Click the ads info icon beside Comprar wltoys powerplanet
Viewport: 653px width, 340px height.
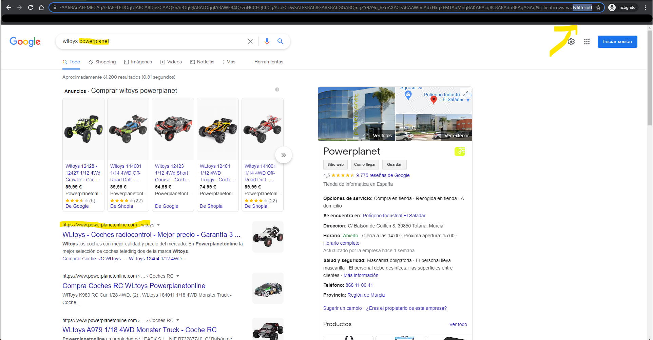[x=277, y=89]
